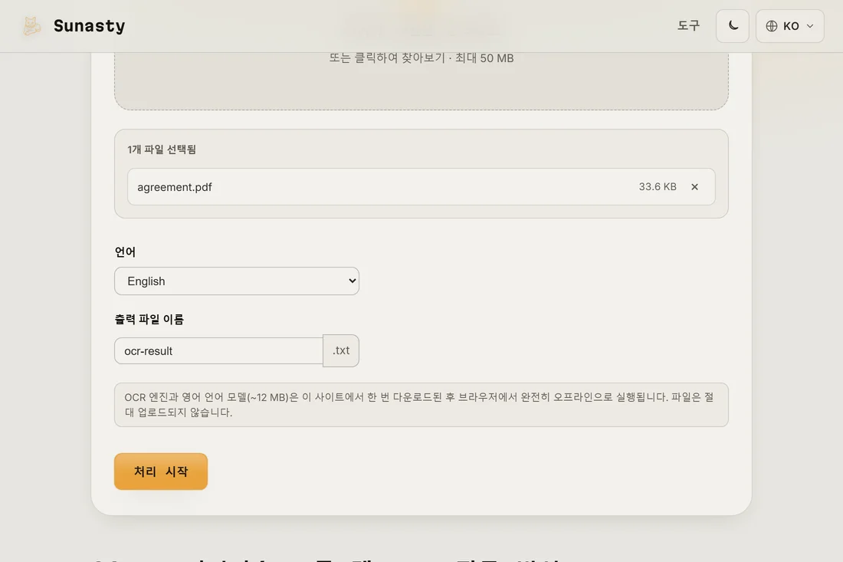Screen dimensions: 843x562
Task: Focus the ocr-result file name field
Action: (x=218, y=350)
